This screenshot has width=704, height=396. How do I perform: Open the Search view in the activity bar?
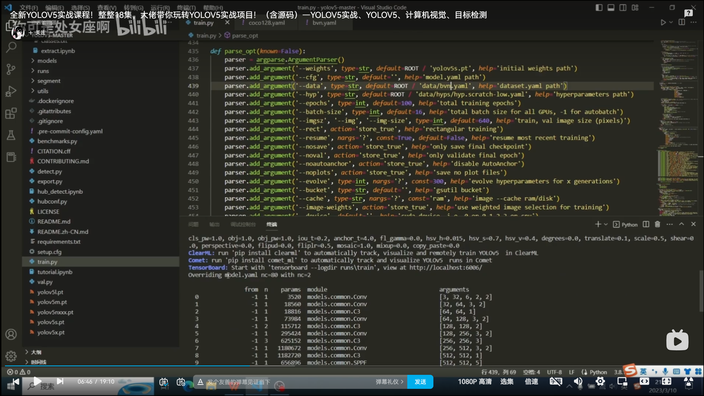[x=11, y=47]
